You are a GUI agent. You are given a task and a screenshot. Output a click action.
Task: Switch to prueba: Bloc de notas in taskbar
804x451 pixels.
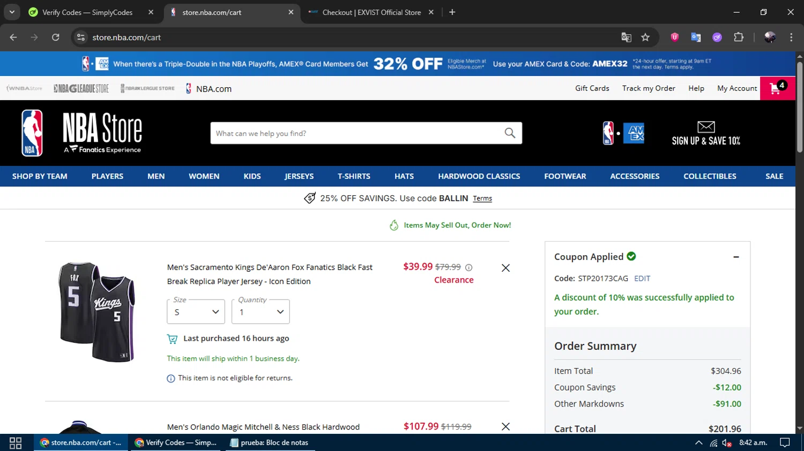pos(269,442)
